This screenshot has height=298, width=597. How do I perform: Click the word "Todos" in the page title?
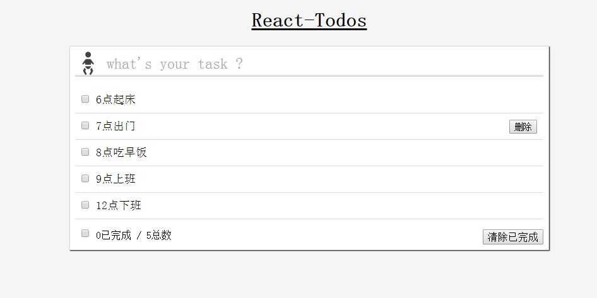pyautogui.click(x=337, y=20)
